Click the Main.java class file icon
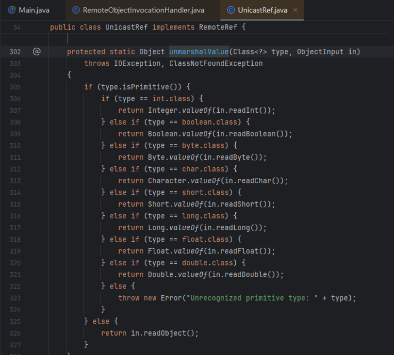The width and height of the screenshot is (394, 355). tap(12, 10)
